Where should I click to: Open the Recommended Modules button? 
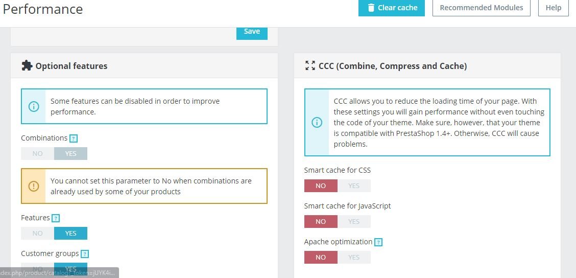click(x=481, y=8)
